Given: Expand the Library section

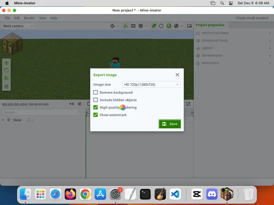Looking at the screenshot, I should [x=234, y=48].
